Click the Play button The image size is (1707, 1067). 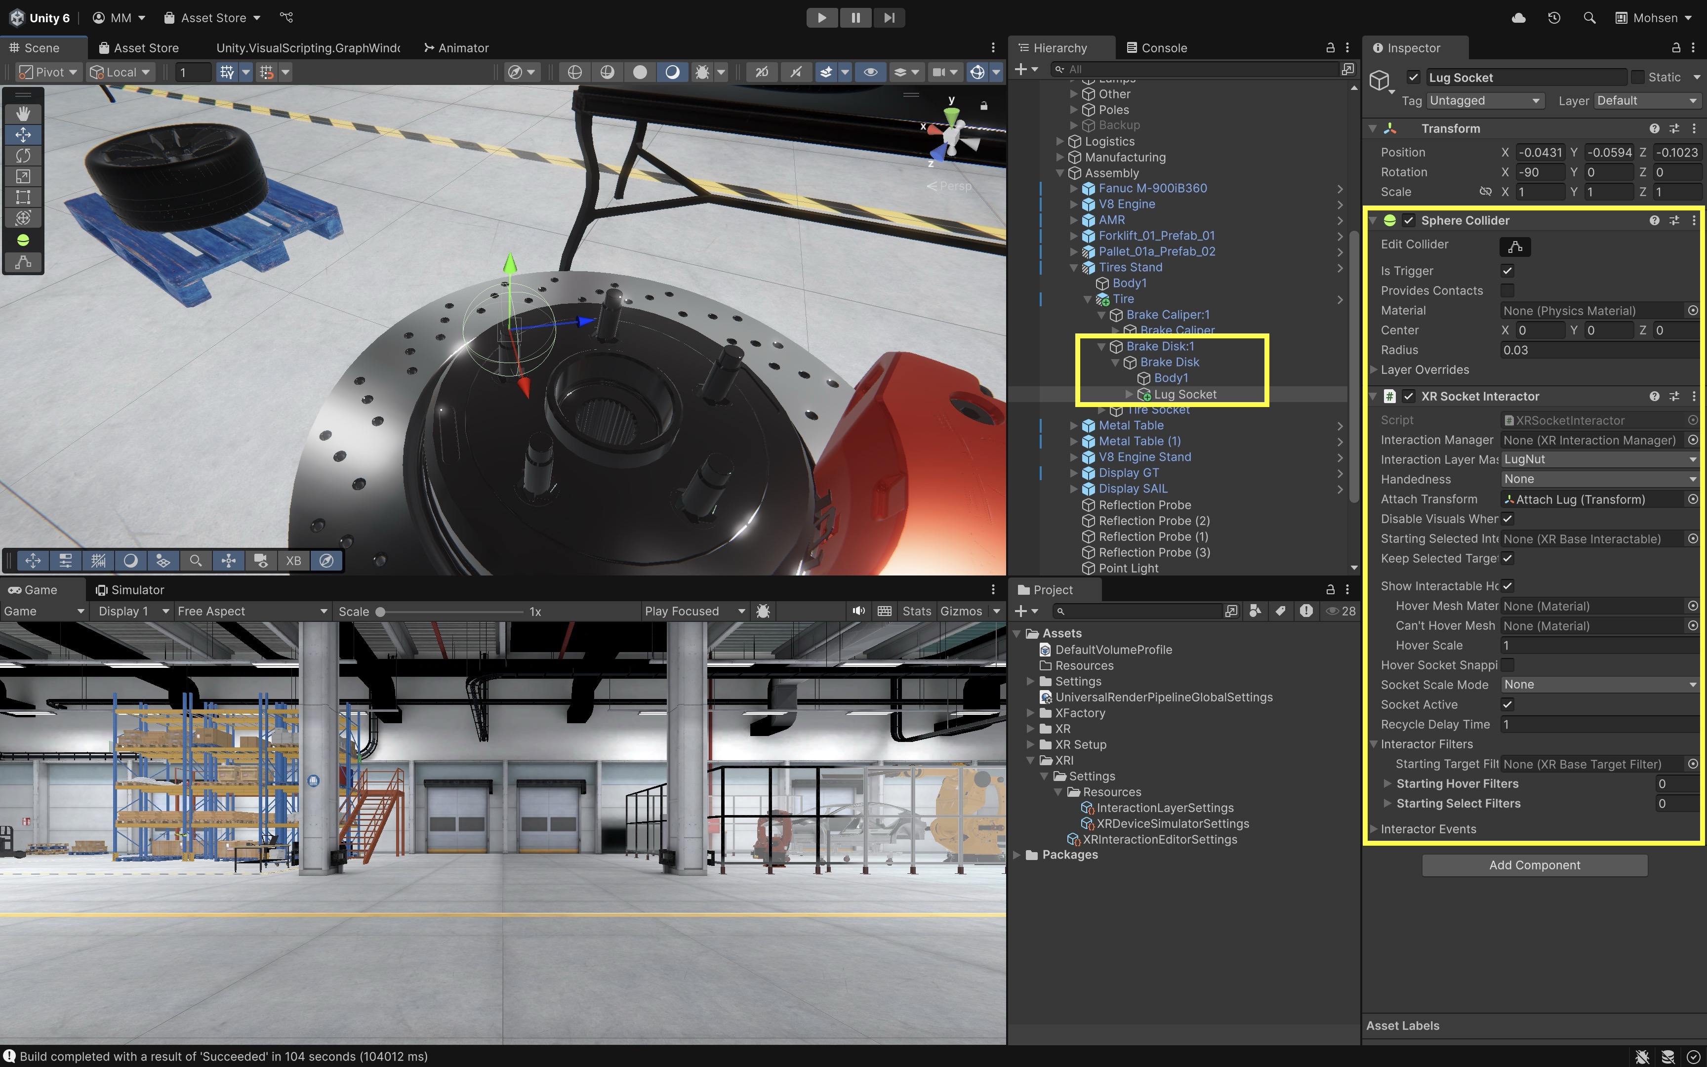pyautogui.click(x=822, y=18)
